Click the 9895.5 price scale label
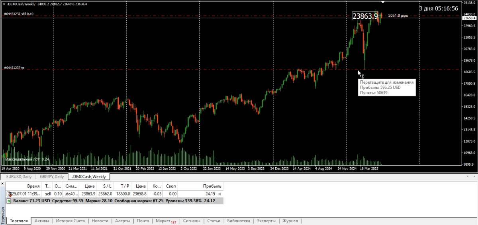Viewport: 478px width, 225px height. click(469, 164)
